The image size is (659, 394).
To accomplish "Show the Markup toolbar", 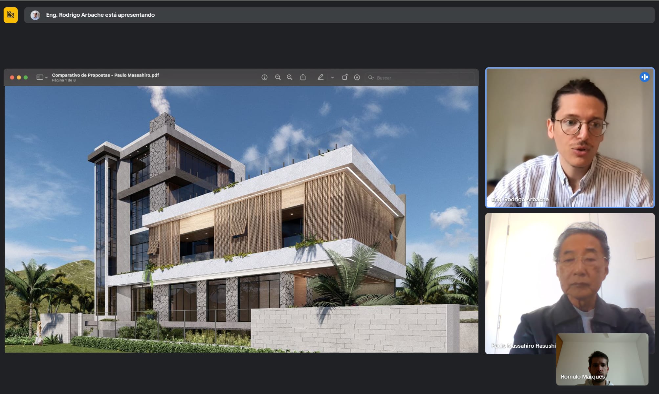I will pos(357,77).
